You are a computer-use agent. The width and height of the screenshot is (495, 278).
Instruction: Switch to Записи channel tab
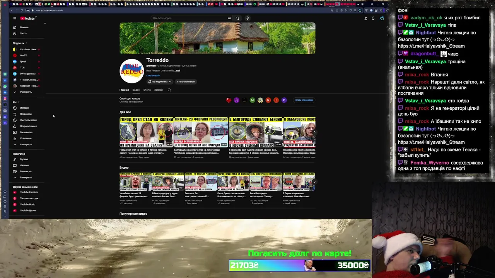[x=159, y=90]
